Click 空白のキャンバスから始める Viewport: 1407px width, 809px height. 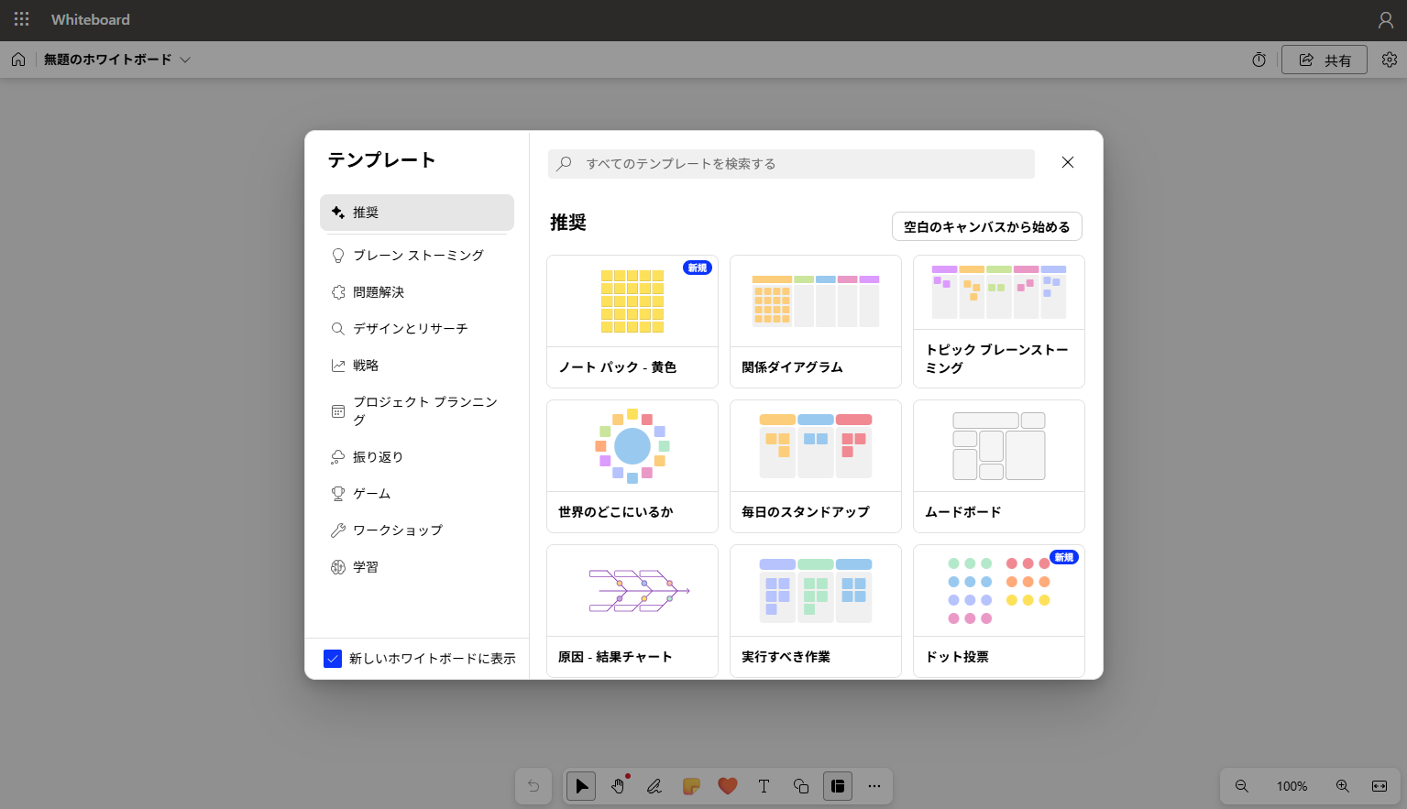986,225
